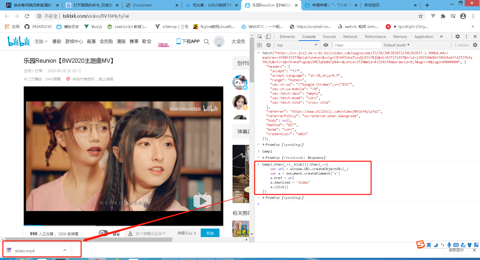480x260 pixels.
Task: Show the console sidebar panel icon
Action: (259, 45)
